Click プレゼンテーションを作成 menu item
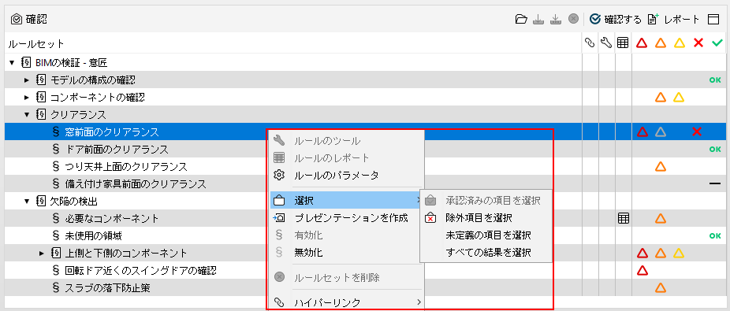The width and height of the screenshot is (730, 311). click(x=347, y=217)
